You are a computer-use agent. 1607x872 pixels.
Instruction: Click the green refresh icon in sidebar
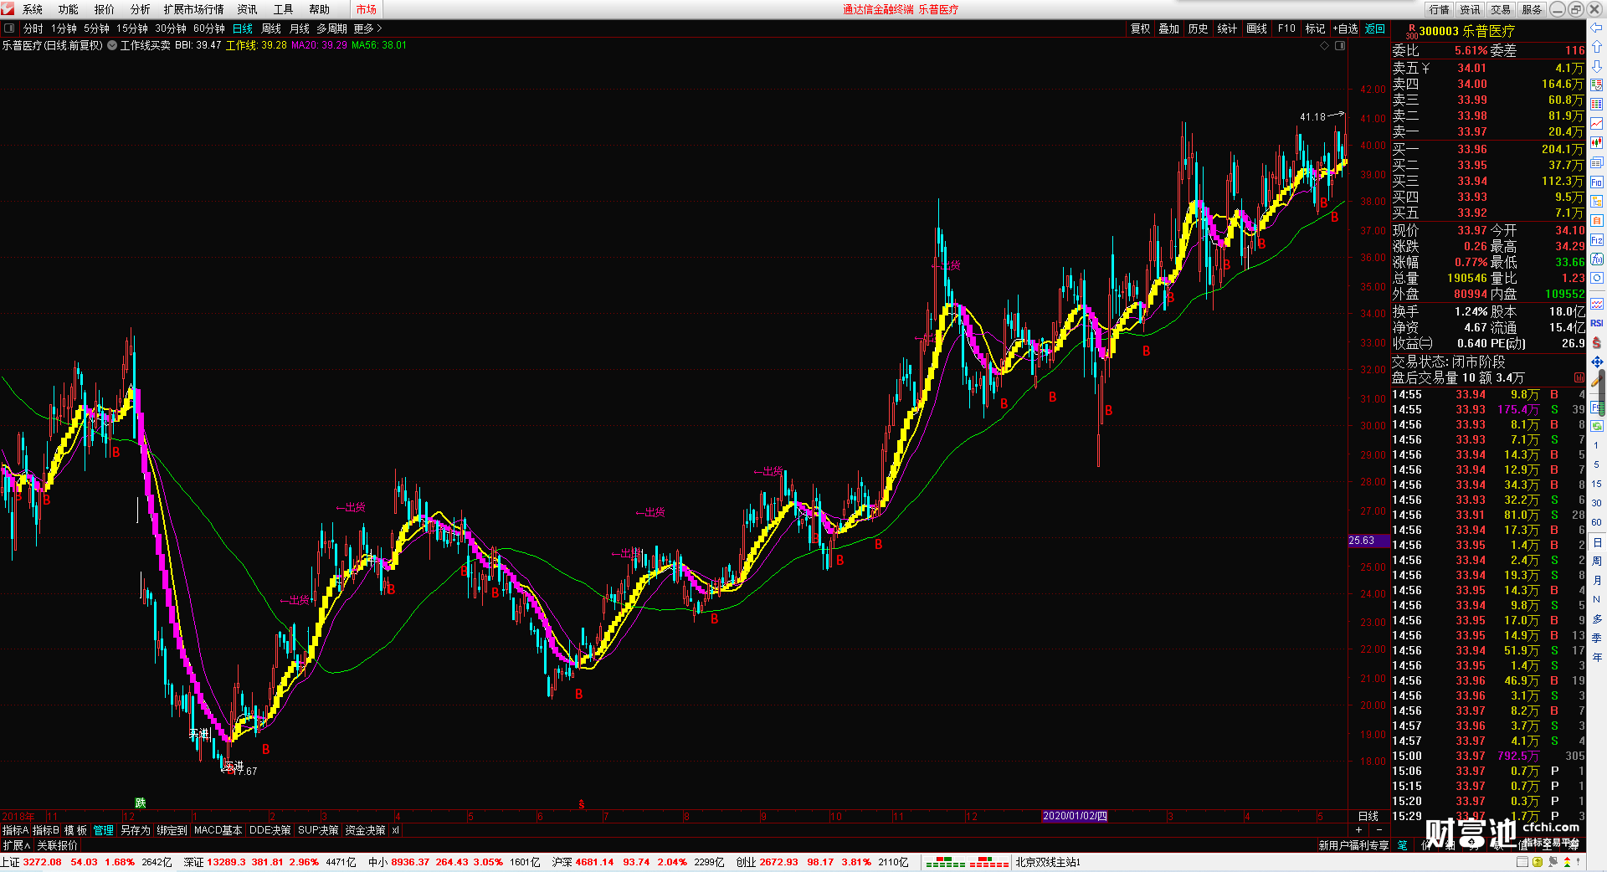tap(1597, 426)
